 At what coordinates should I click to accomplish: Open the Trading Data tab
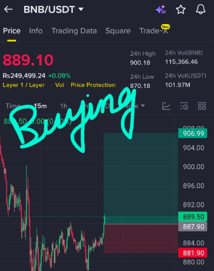pos(74,31)
